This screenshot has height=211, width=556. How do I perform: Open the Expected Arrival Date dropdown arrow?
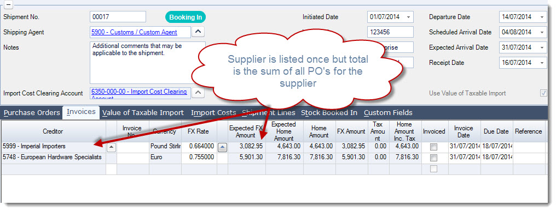[542, 47]
